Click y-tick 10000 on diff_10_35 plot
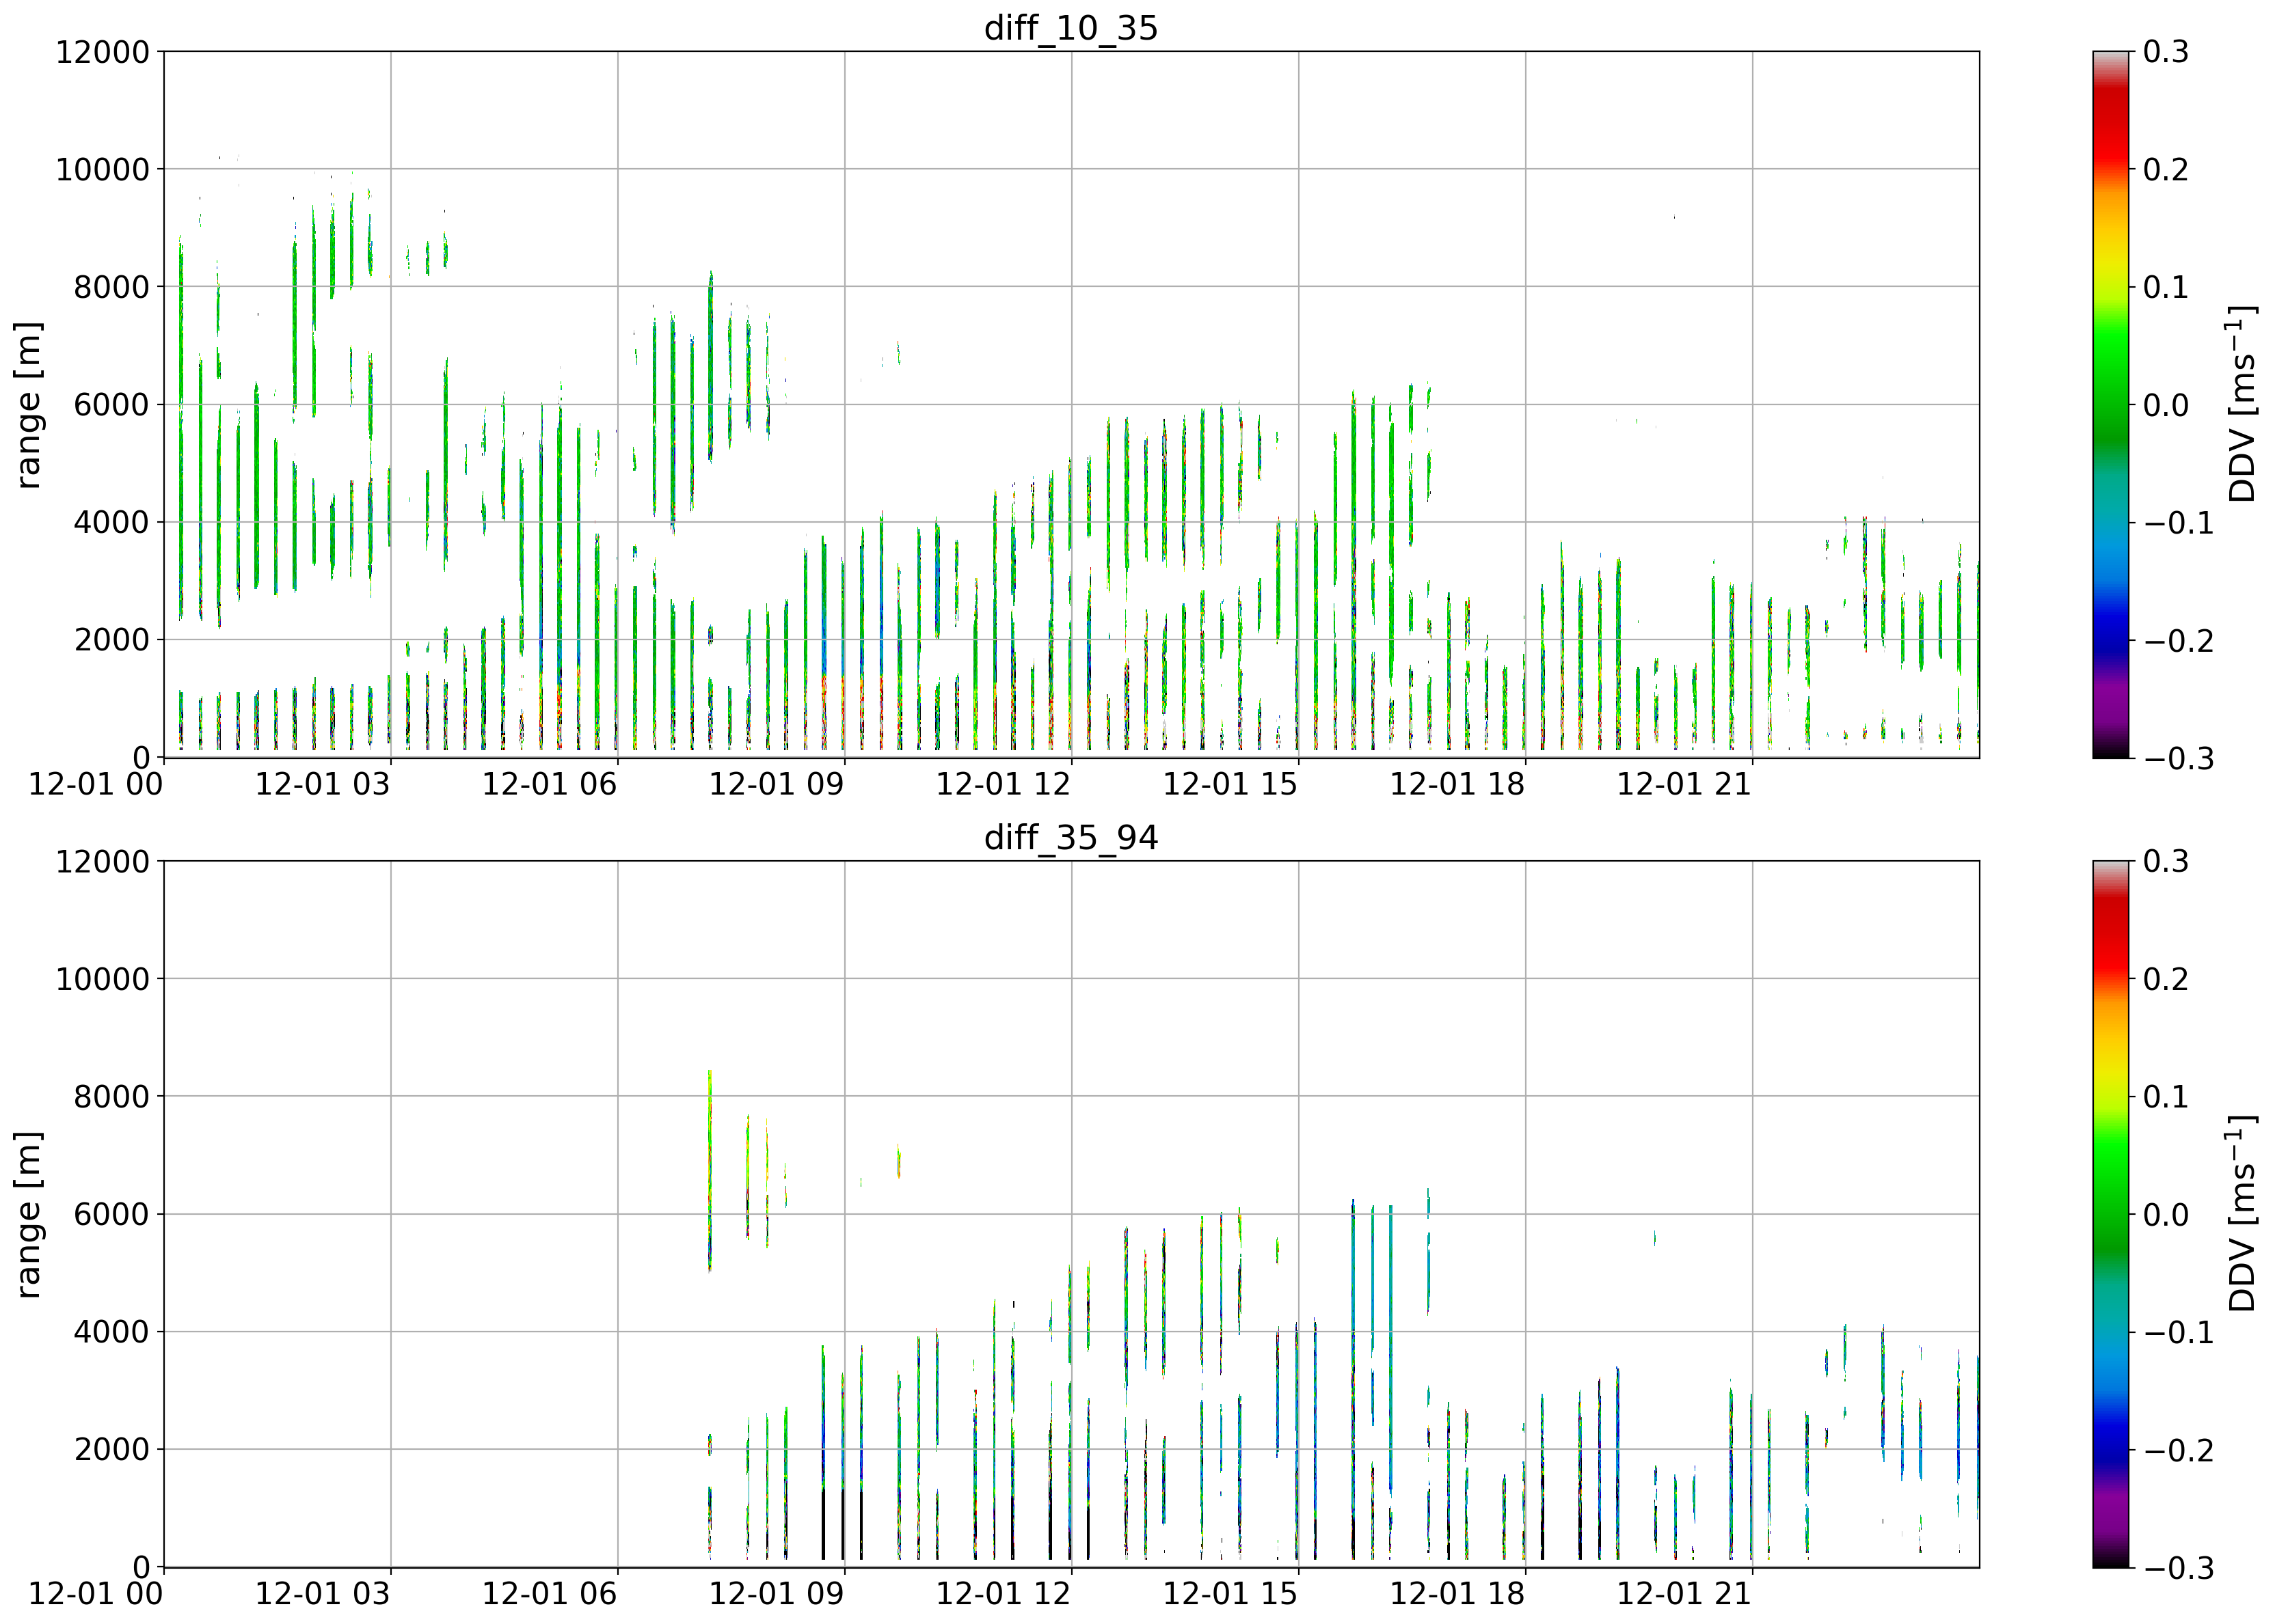Viewport: 2275px width, 1624px height. 102,169
